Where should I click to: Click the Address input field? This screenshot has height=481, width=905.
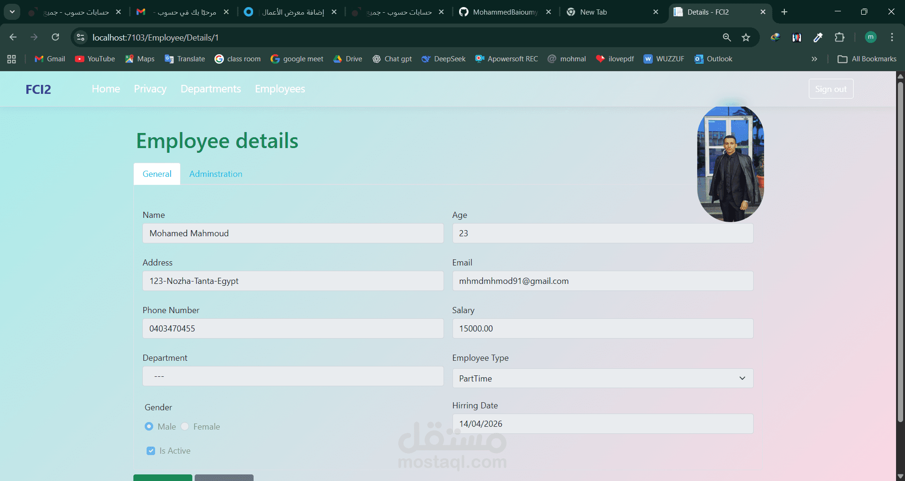pyautogui.click(x=293, y=281)
